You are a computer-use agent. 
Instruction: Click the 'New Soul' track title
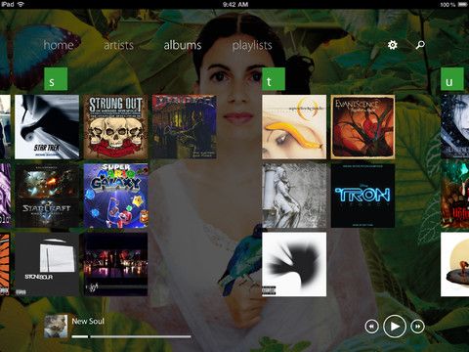click(88, 321)
